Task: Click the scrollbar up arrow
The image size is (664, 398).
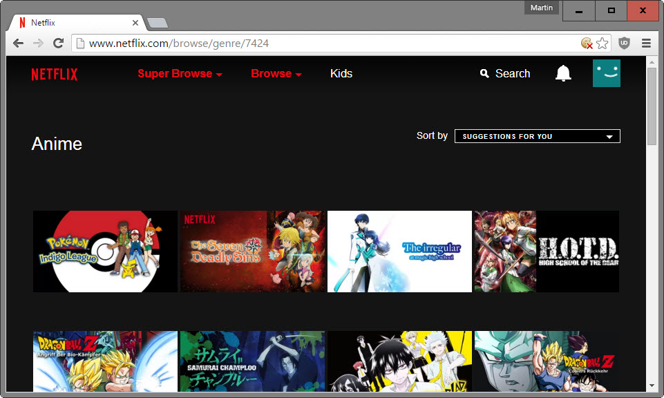Action: [652, 61]
